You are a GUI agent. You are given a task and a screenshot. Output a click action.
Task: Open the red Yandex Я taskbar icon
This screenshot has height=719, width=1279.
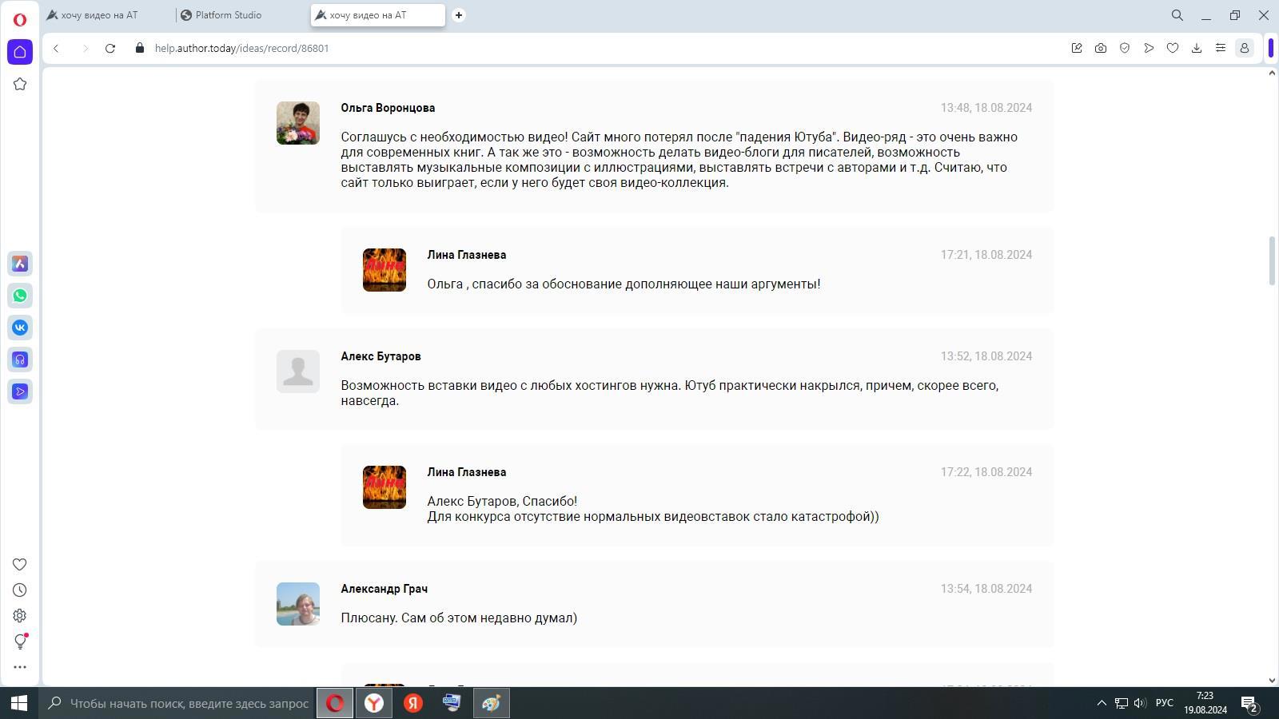click(x=412, y=703)
